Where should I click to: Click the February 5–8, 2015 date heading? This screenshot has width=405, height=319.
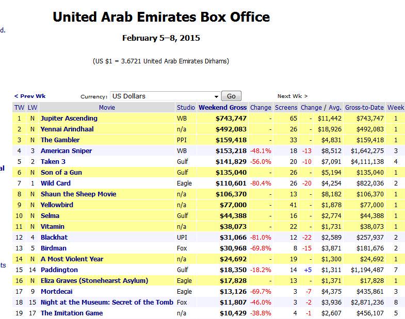pos(161,38)
